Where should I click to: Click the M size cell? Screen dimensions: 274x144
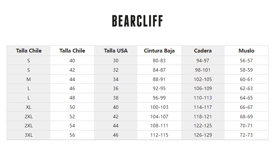coord(29,79)
